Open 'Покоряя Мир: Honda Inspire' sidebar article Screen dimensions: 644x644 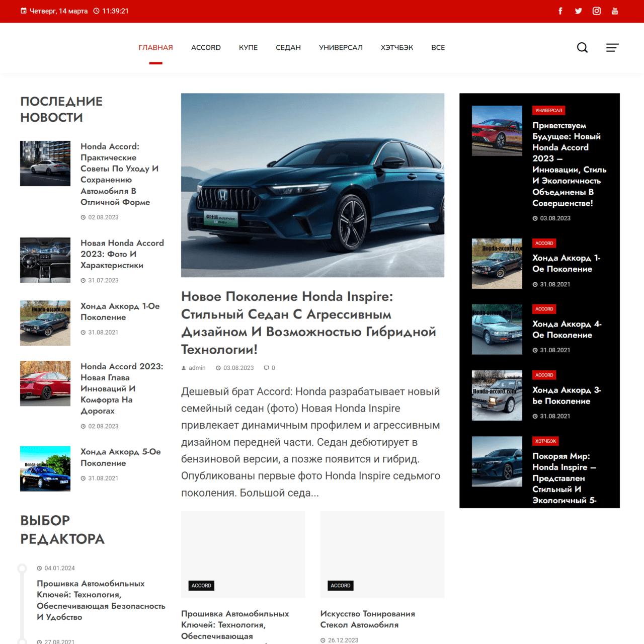pyautogui.click(x=565, y=478)
